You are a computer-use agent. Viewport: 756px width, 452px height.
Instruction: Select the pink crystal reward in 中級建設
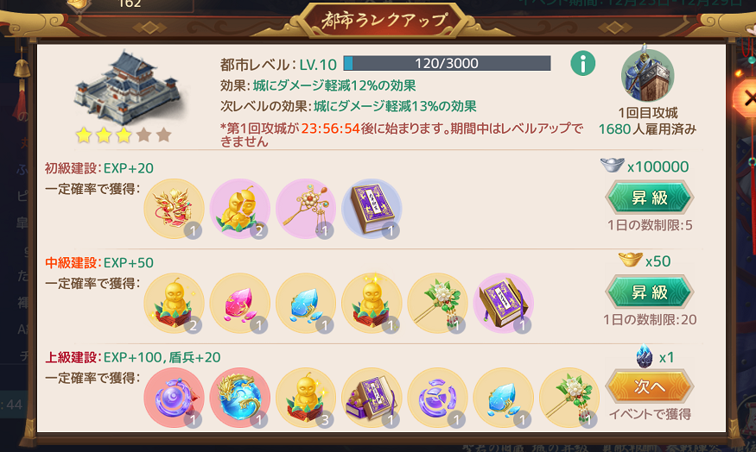point(239,304)
